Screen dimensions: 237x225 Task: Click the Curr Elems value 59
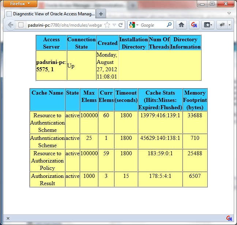(106, 153)
